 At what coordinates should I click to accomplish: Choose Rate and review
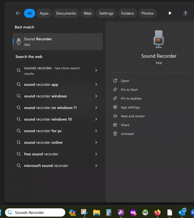point(133,116)
